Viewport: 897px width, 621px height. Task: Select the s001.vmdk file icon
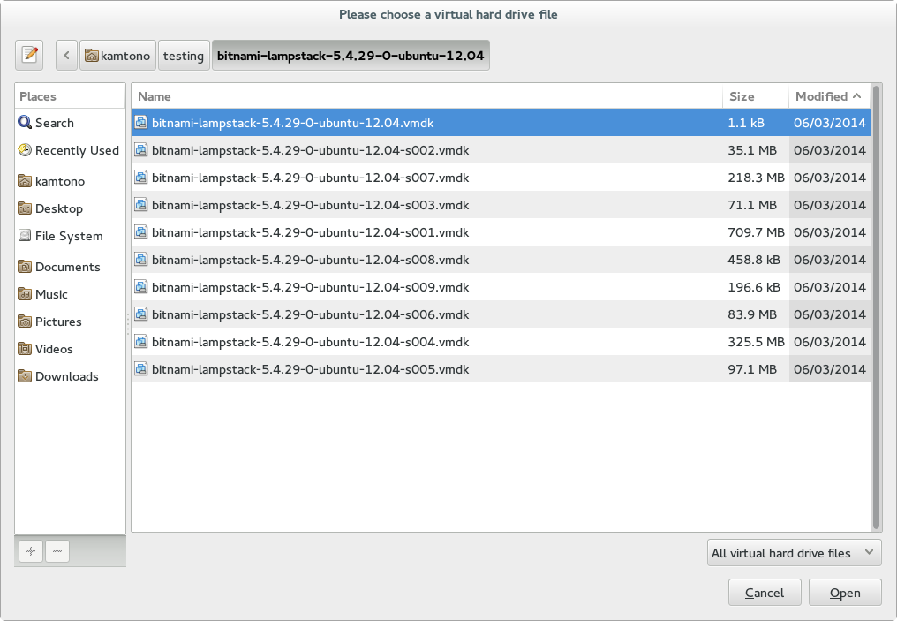140,232
